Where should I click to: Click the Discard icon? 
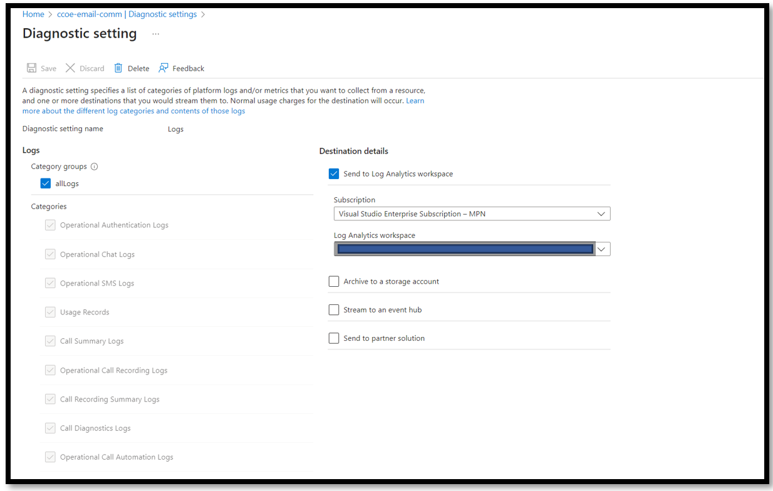point(71,68)
